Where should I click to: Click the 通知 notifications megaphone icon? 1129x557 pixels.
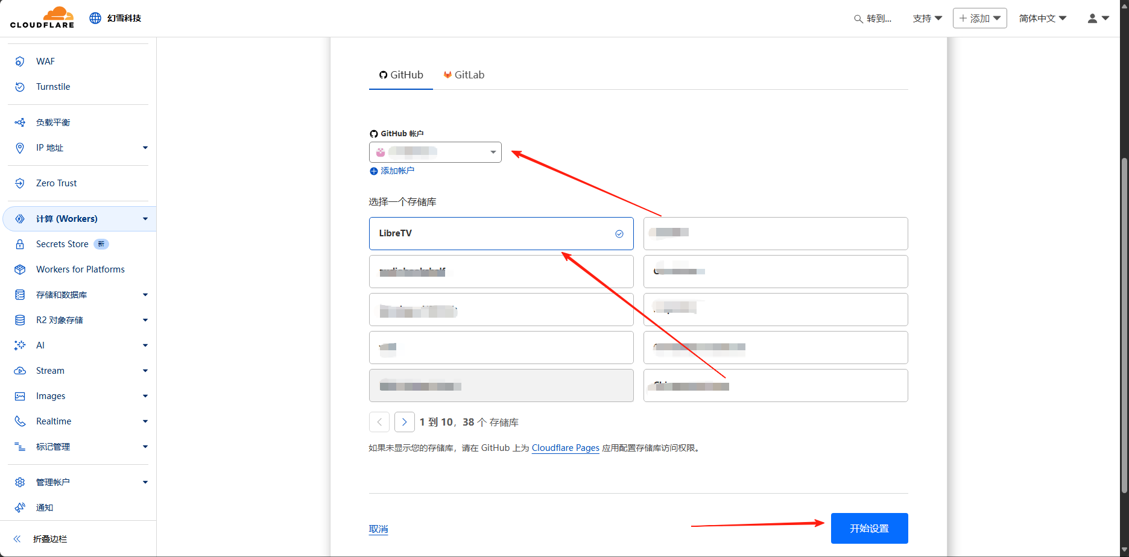pyautogui.click(x=20, y=508)
